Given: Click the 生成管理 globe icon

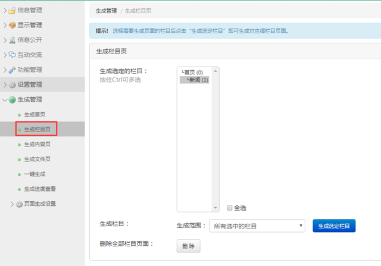Looking at the screenshot, I should pos(12,99).
